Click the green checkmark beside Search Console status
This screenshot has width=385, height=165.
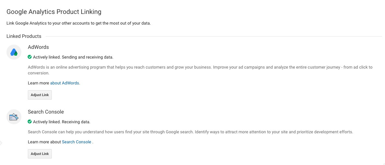click(x=30, y=122)
